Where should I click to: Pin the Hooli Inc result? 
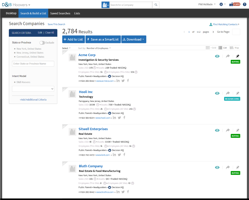pos(238,93)
